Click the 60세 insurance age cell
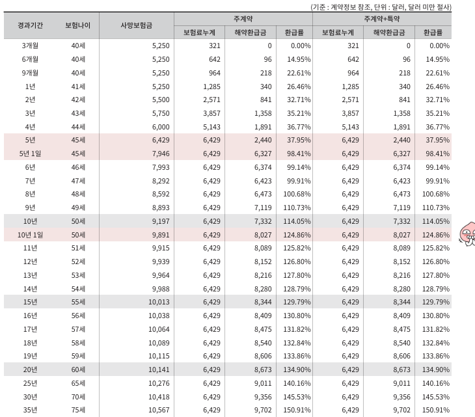Screen dimensions: 475x417 coord(78,370)
